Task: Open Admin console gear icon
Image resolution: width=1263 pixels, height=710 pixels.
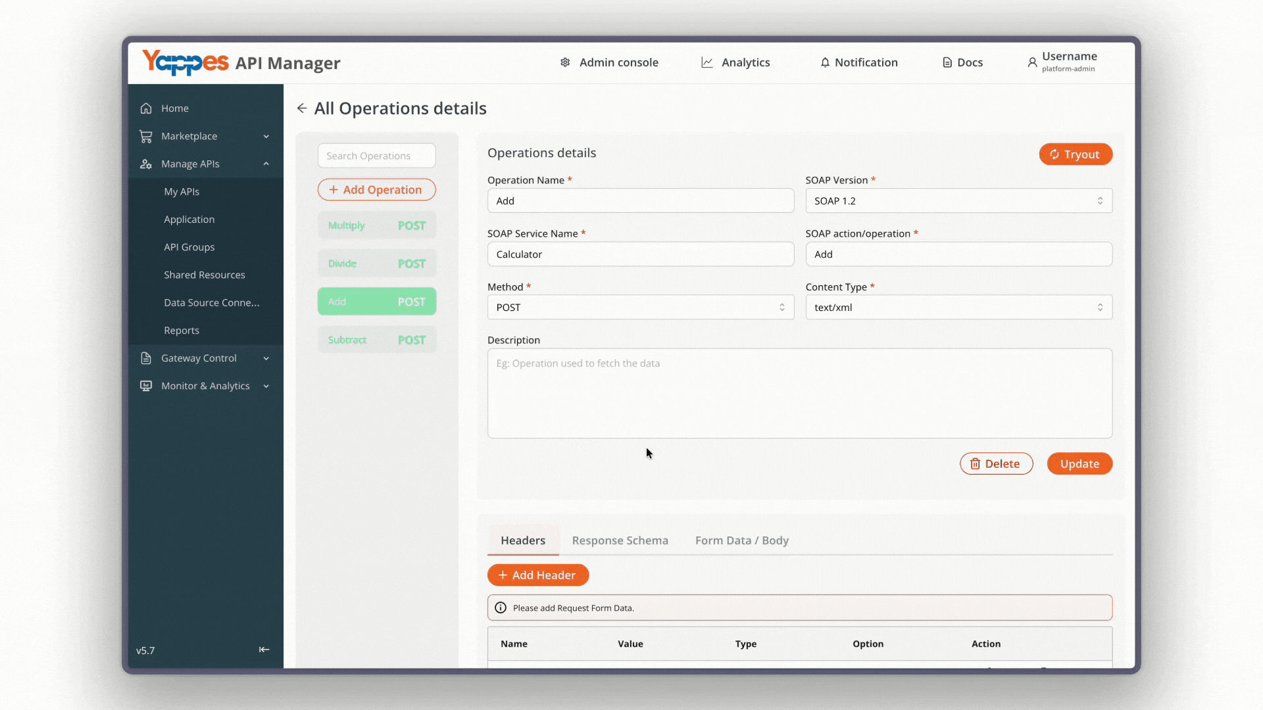Action: tap(565, 62)
